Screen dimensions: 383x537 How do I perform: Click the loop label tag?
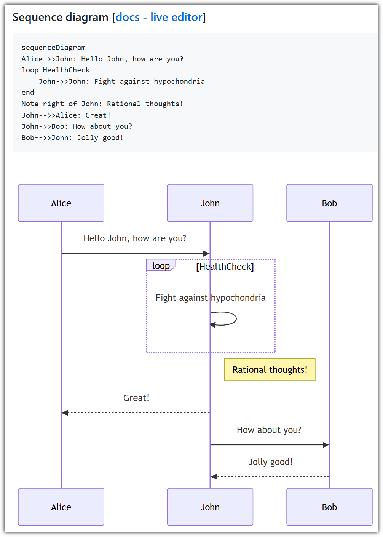[161, 265]
